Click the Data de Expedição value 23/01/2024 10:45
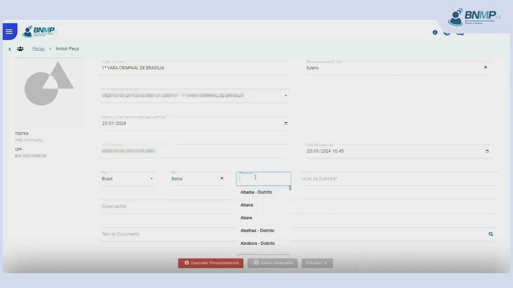 click(x=325, y=151)
